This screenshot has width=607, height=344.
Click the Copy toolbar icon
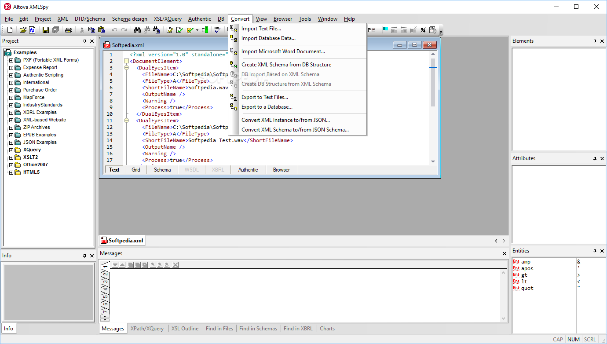(x=91, y=30)
